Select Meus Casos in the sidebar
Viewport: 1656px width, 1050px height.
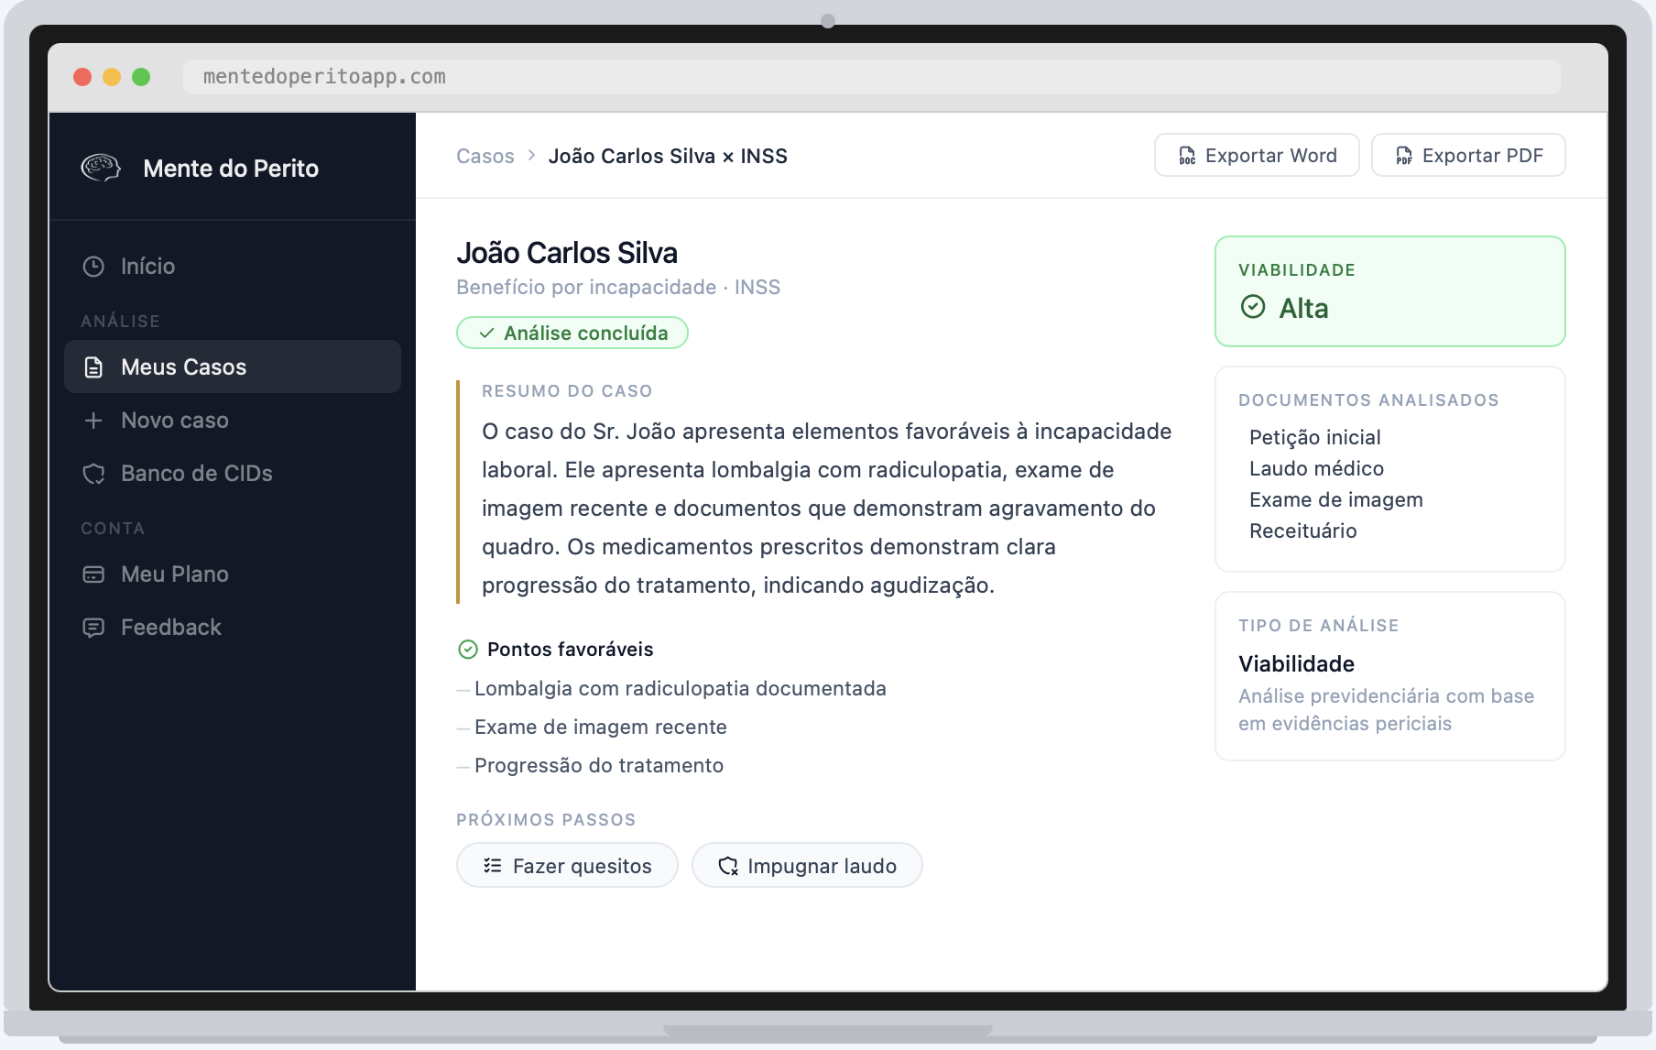233,367
